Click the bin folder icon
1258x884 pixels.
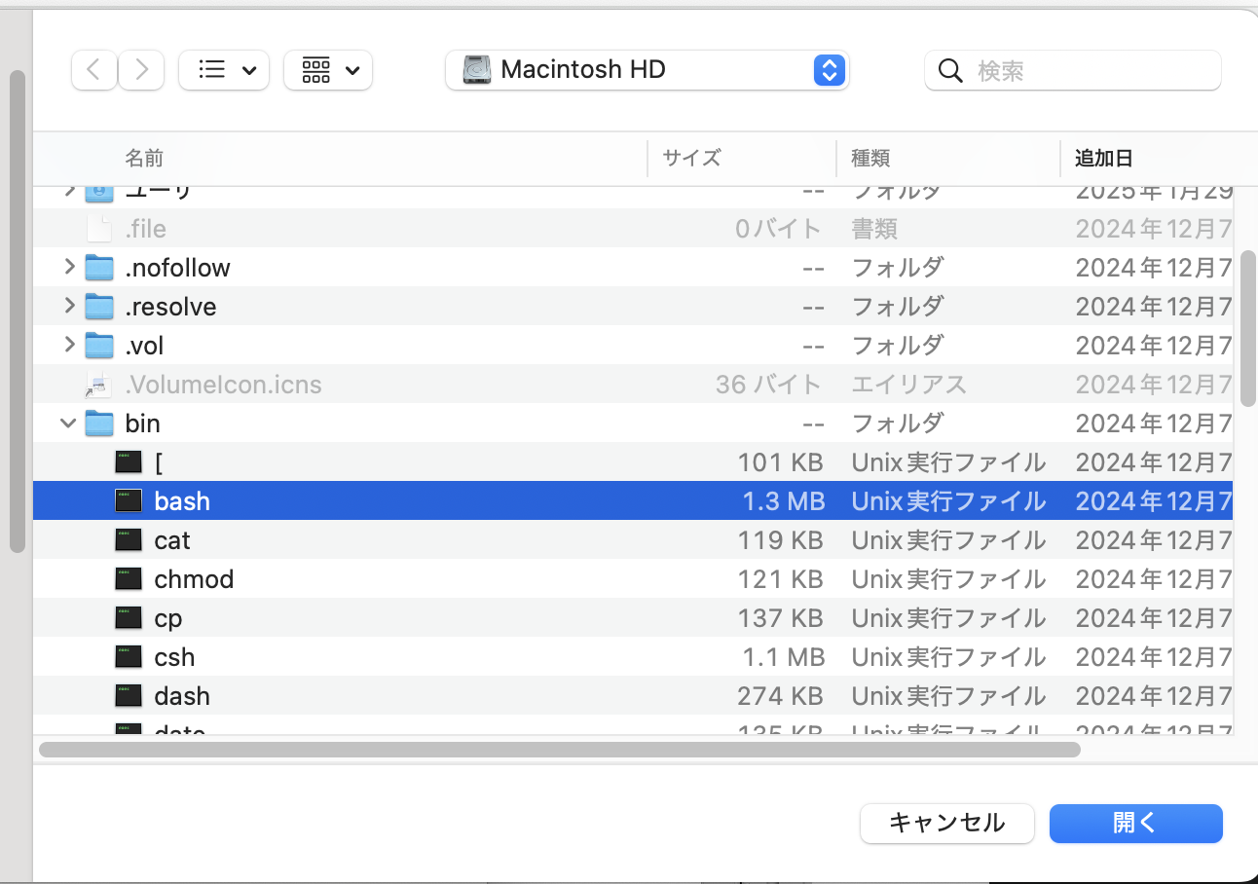pyautogui.click(x=99, y=423)
